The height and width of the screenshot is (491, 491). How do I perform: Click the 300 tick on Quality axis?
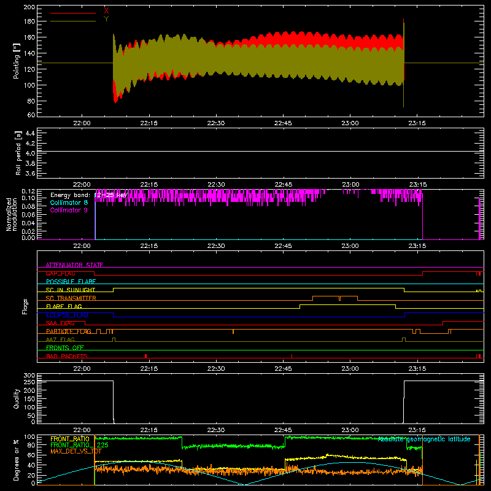click(x=29, y=376)
